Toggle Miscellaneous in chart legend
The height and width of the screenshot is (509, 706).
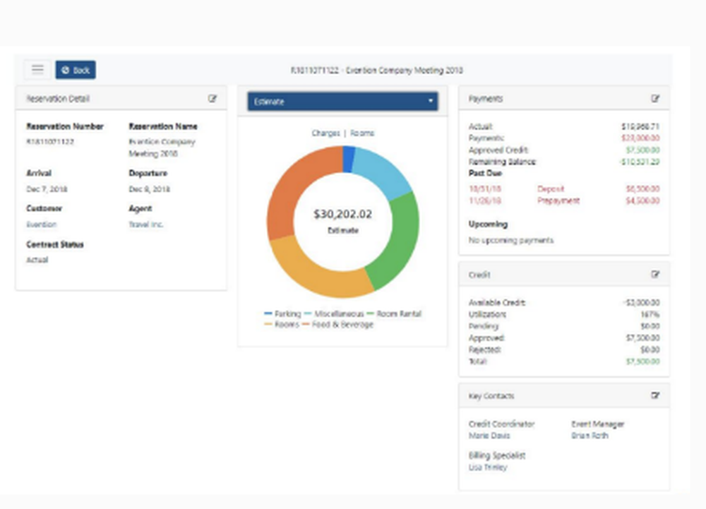(x=334, y=313)
